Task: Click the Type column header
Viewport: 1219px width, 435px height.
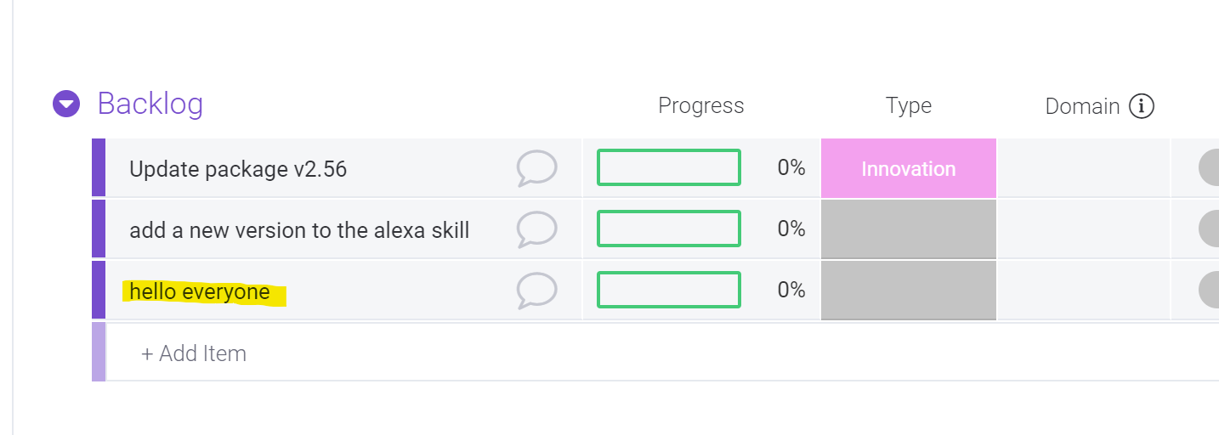Action: (x=908, y=106)
